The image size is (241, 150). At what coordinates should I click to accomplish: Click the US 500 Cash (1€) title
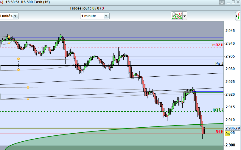tap(35, 2)
